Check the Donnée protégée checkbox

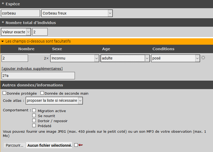point(4,93)
